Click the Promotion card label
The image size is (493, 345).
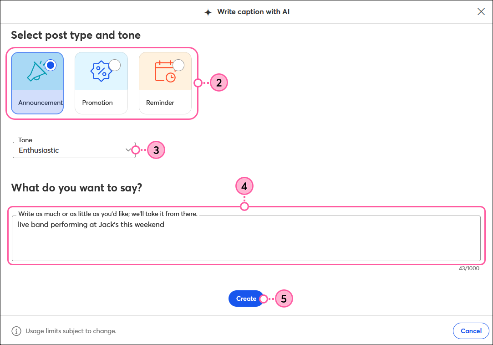(x=97, y=103)
